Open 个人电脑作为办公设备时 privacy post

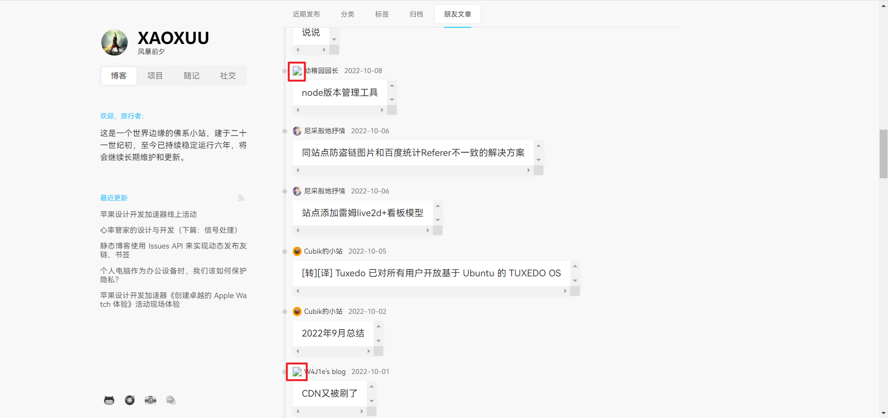pos(173,275)
